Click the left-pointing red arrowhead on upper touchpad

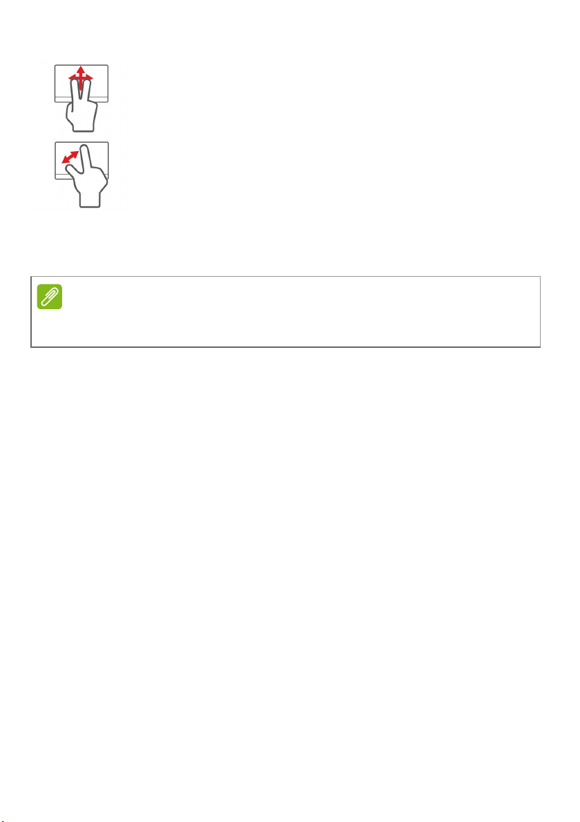71,77
